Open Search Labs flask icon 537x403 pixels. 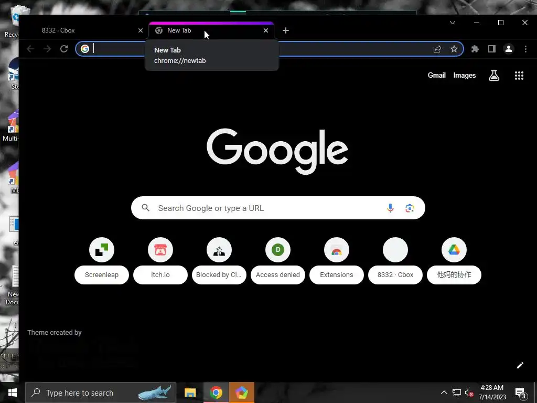(494, 76)
